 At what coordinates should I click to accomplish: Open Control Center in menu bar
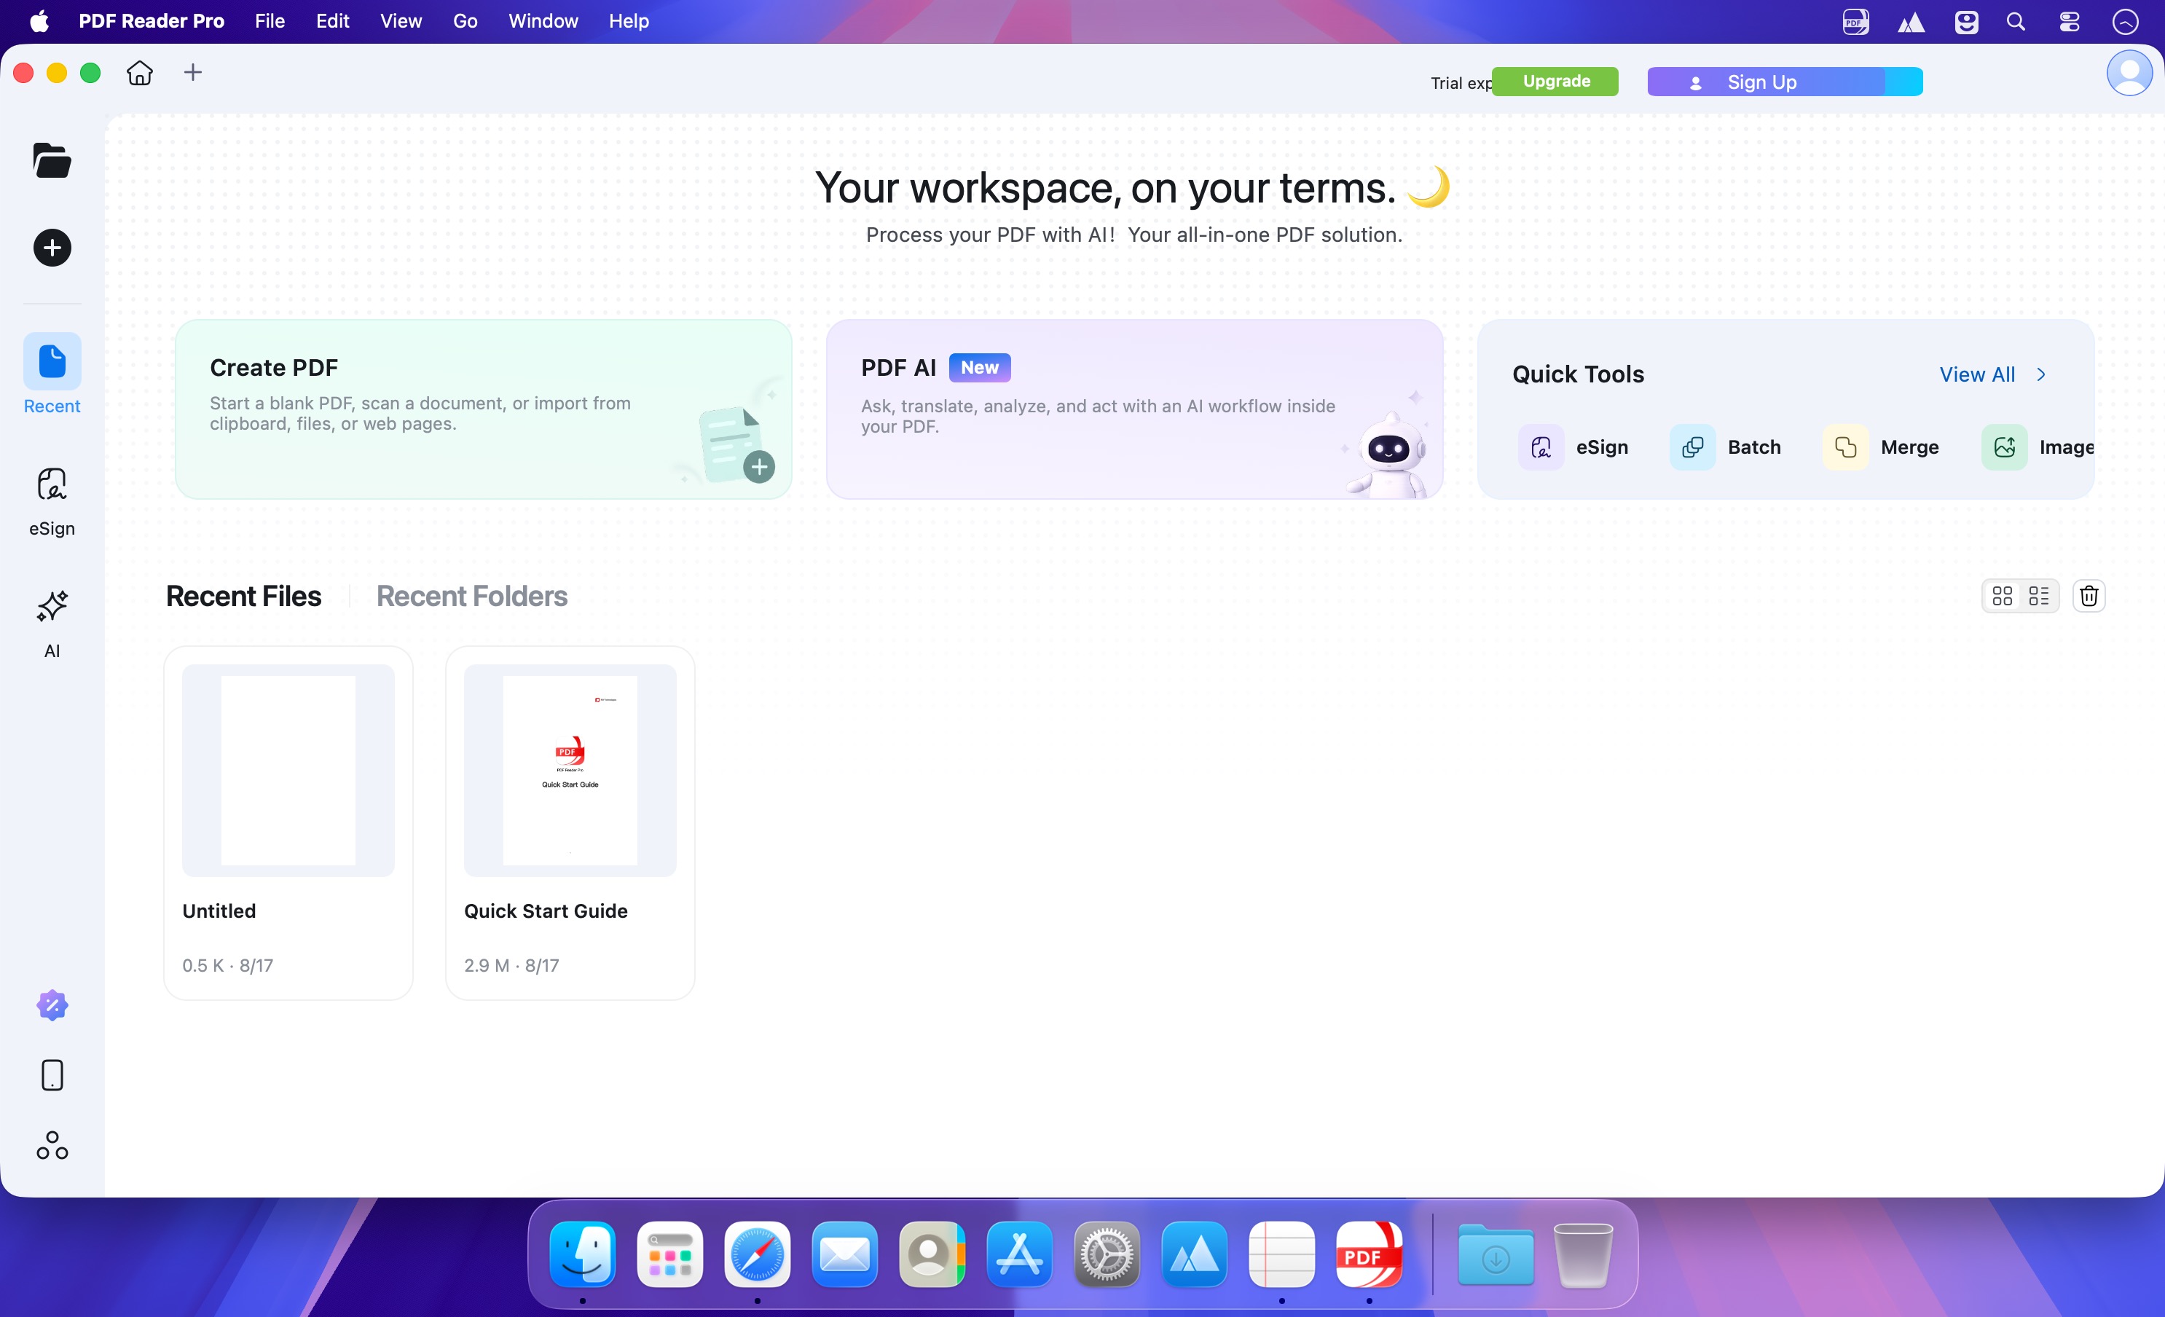click(2070, 21)
